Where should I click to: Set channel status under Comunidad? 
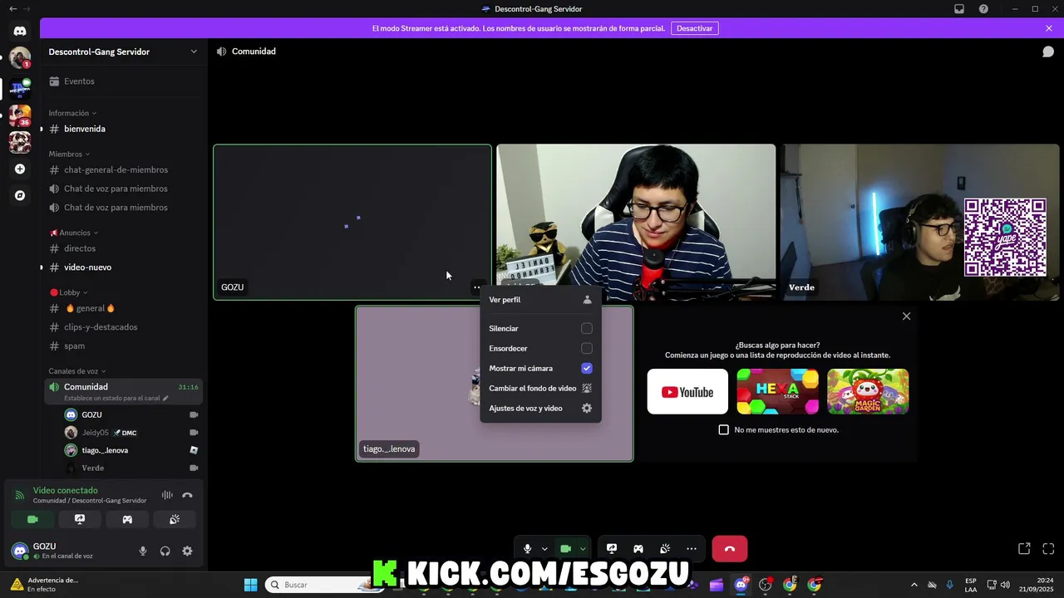116,399
